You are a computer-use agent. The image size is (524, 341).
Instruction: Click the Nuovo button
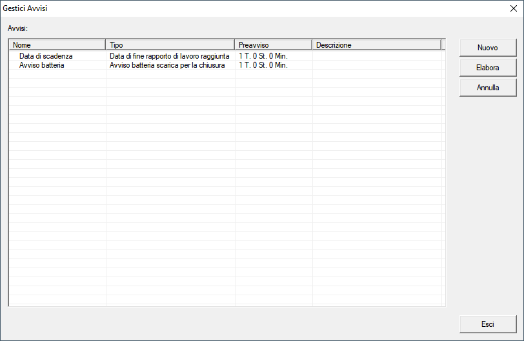coord(487,48)
